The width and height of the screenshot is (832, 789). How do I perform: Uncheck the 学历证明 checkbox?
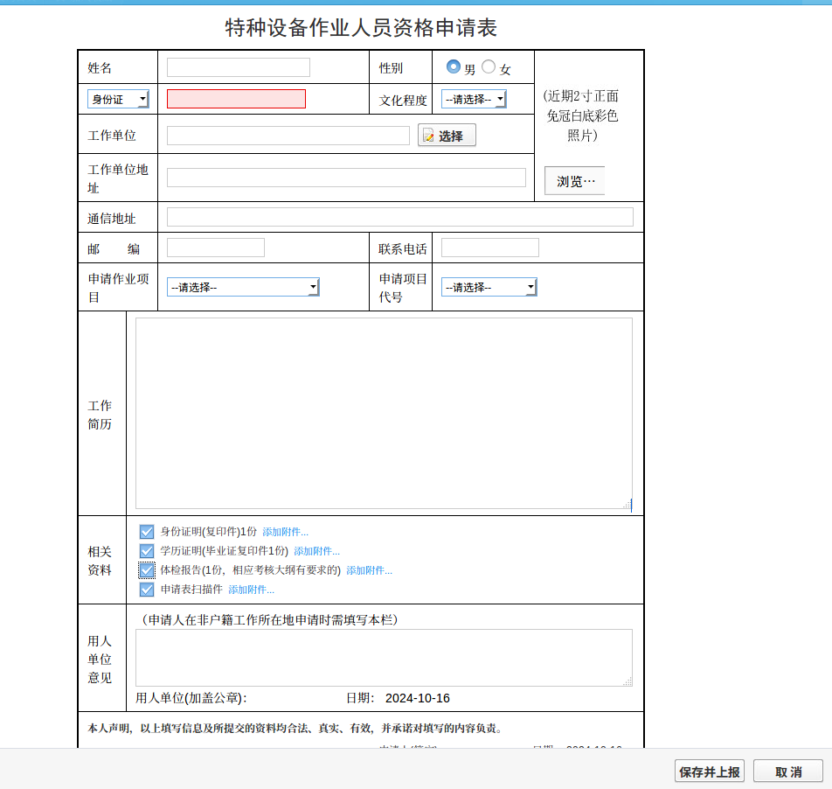coord(147,551)
